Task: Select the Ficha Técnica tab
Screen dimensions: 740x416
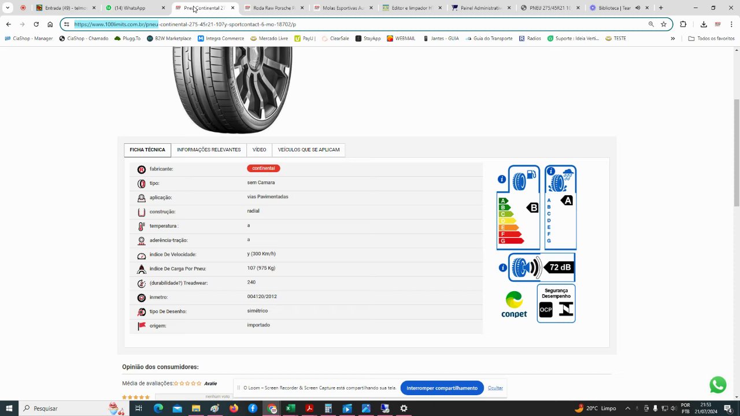Action: pyautogui.click(x=147, y=150)
